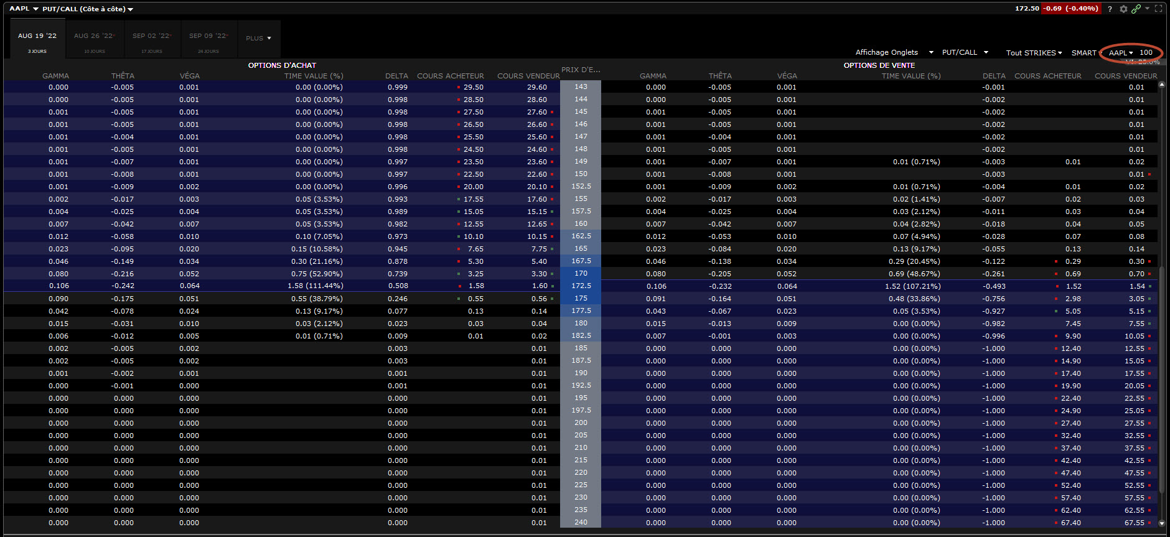1170x537 pixels.
Task: Click call ask 29.60 at strike 143
Action: [537, 87]
